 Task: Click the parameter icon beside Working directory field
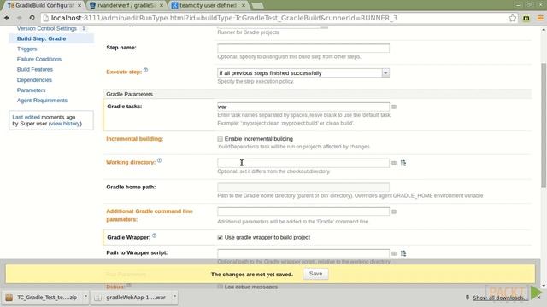point(394,163)
